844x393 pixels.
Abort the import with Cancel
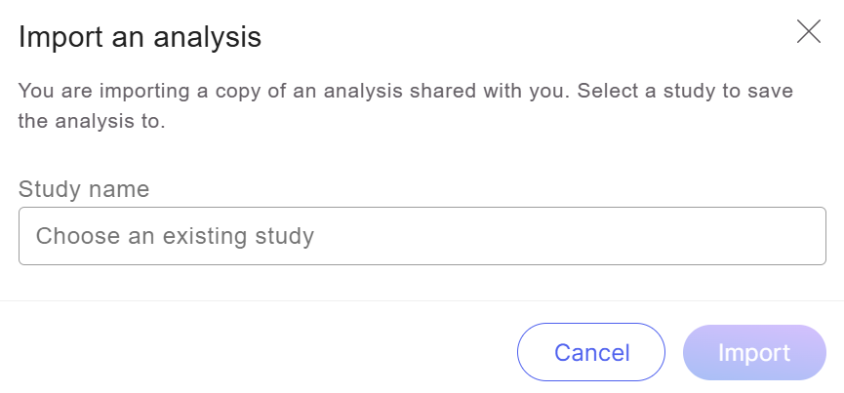click(x=591, y=352)
